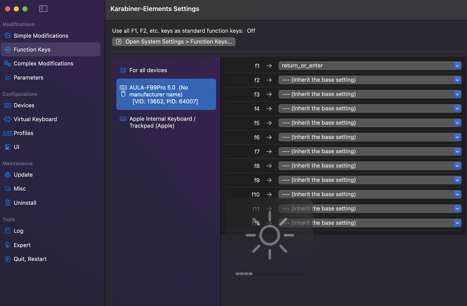Viewport: 467px width, 306px height.
Task: Open the Simple Modifications section
Action: [x=41, y=36]
